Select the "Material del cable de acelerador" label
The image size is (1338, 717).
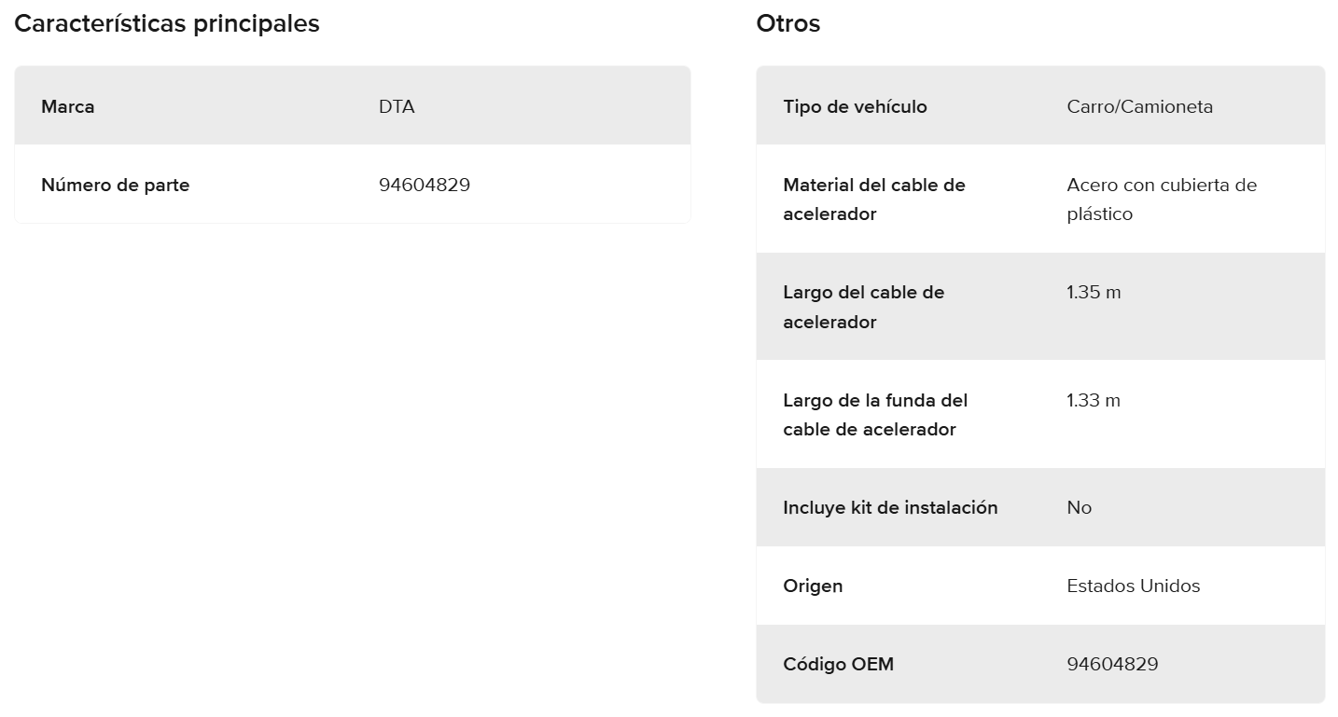[x=874, y=200]
